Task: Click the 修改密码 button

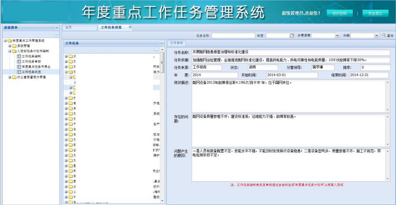Action: point(340,13)
